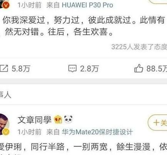Open 文章同學 profile avatar
Viewport: 167px width, 155px height.
coord(4,124)
